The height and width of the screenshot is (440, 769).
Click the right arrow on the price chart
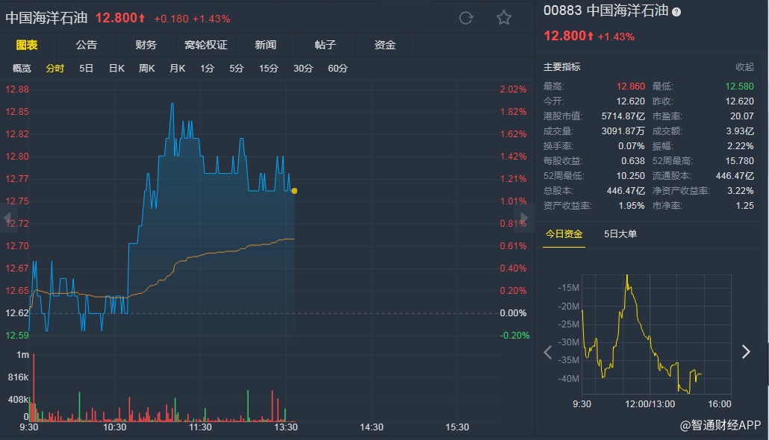[523, 219]
